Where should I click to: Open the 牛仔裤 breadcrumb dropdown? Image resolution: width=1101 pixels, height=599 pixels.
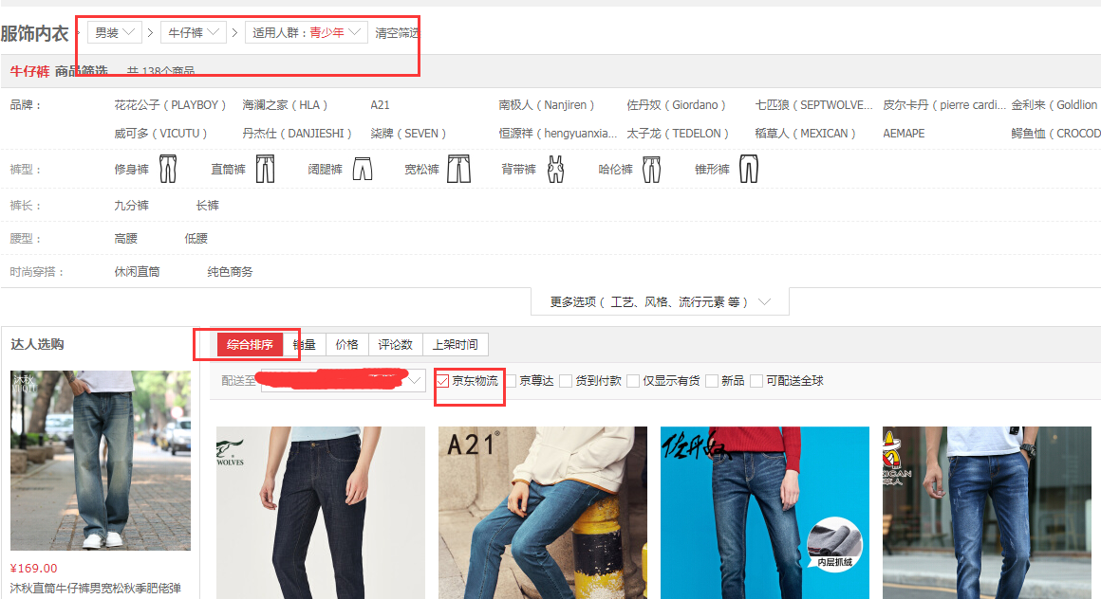coord(194,32)
